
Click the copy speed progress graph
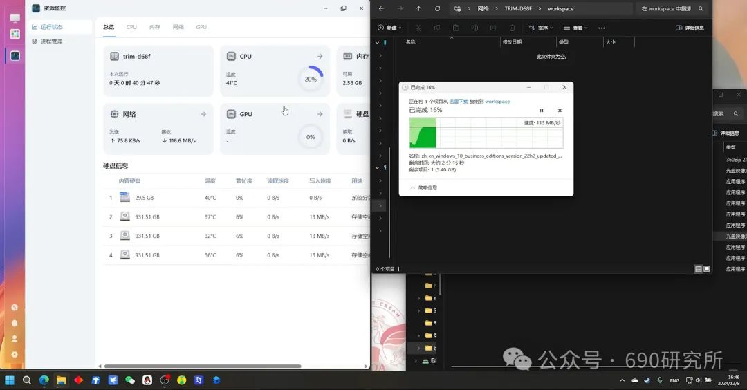point(486,133)
